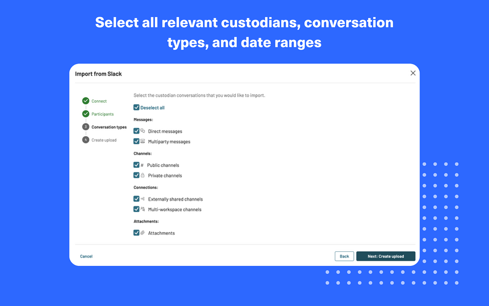489x306 pixels.
Task: Toggle the Private channels checkbox
Action: [136, 175]
